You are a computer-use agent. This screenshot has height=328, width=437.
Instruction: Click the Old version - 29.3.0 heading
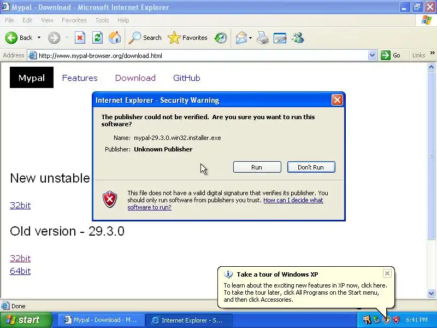pos(67,231)
